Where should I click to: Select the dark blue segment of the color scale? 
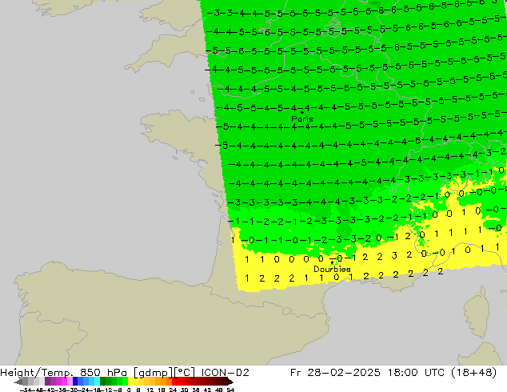pos(75,382)
